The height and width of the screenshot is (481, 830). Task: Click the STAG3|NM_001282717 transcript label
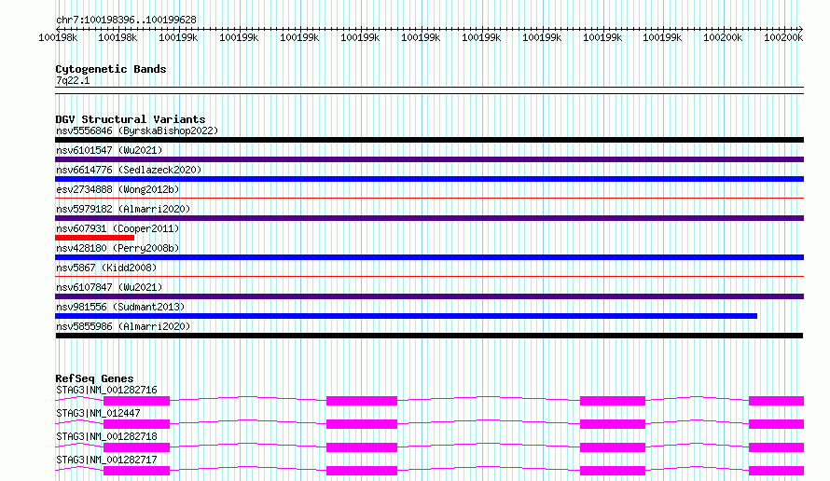[106, 460]
